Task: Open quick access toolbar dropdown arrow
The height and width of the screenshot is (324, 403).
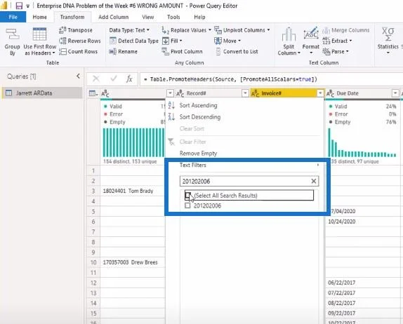Action: [28, 6]
